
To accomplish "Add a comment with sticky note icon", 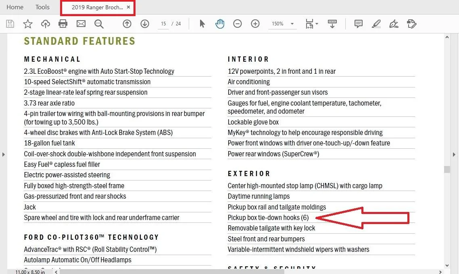I will point(358,24).
